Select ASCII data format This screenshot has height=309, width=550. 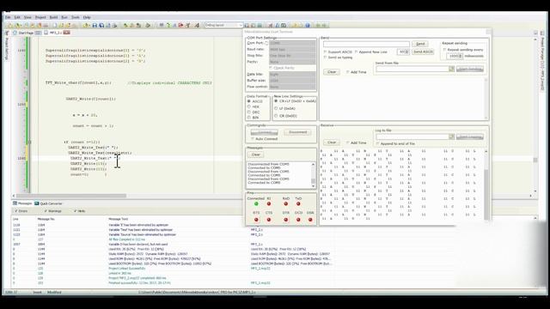pos(249,101)
